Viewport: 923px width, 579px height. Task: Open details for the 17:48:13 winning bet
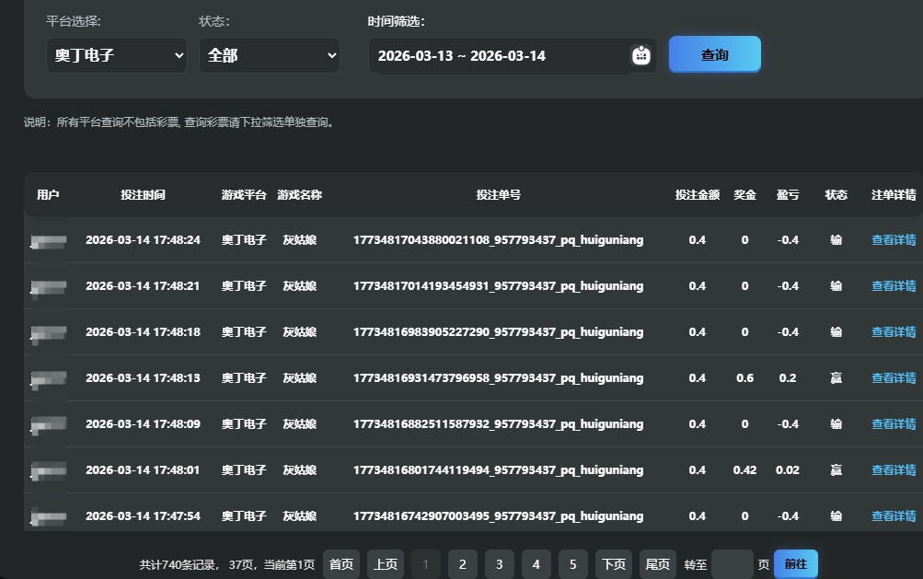[892, 378]
